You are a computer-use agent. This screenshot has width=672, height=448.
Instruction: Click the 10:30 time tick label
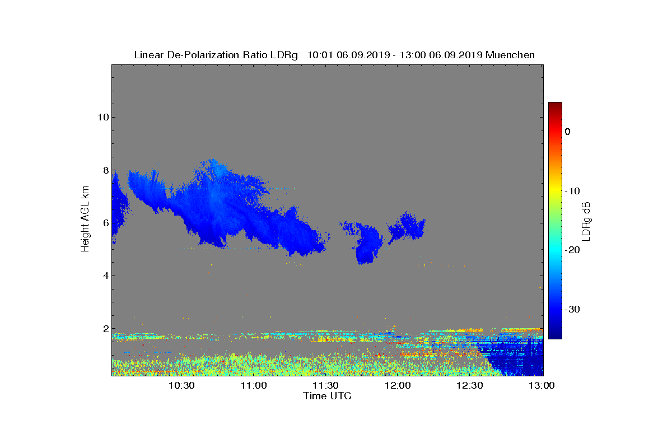point(181,385)
